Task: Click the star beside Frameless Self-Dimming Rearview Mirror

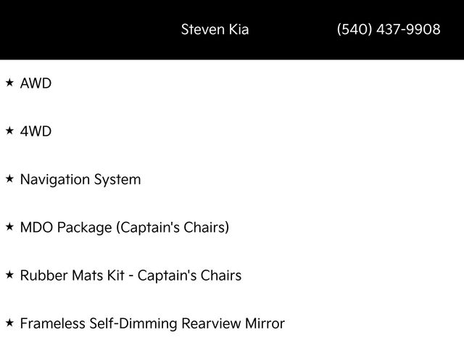Action: tap(9, 323)
